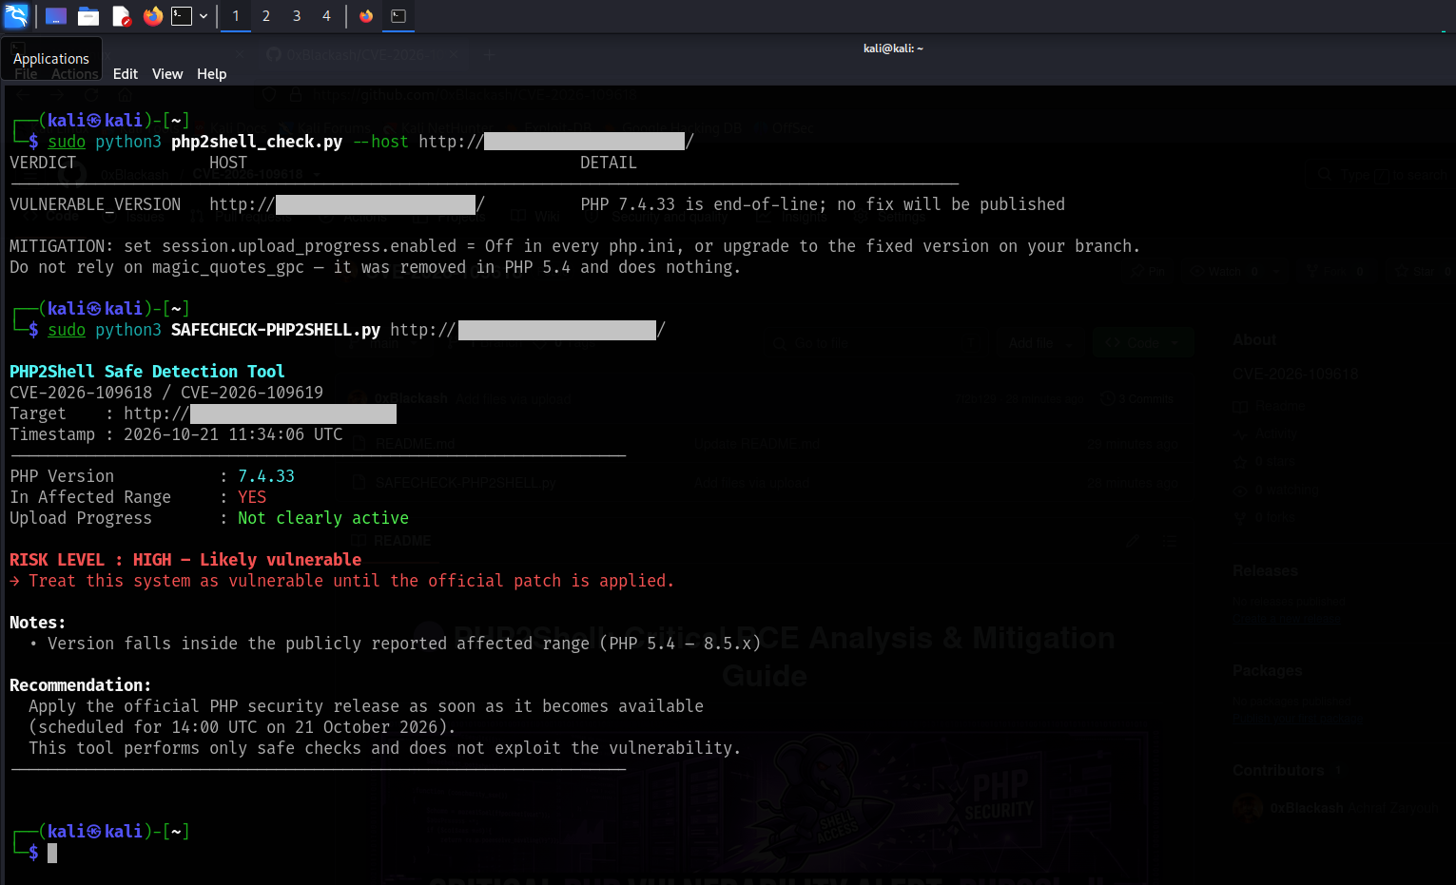Viewport: 1456px width, 885px height.
Task: Open the Kali dragon applications menu
Action: pyautogui.click(x=16, y=16)
